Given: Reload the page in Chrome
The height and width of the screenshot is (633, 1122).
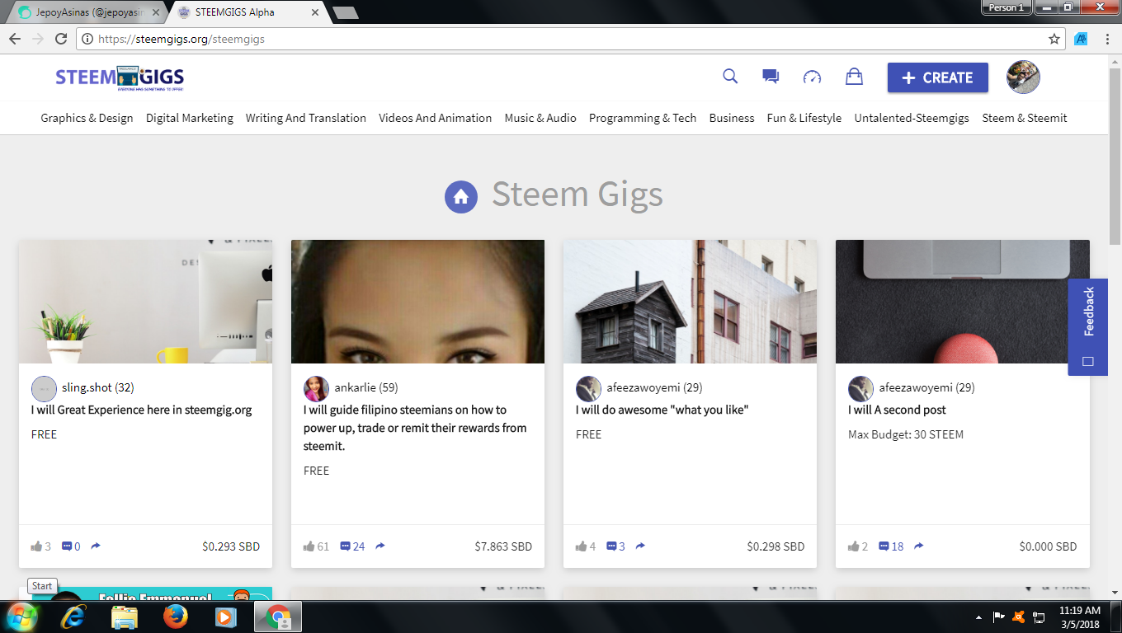Looking at the screenshot, I should pos(60,39).
